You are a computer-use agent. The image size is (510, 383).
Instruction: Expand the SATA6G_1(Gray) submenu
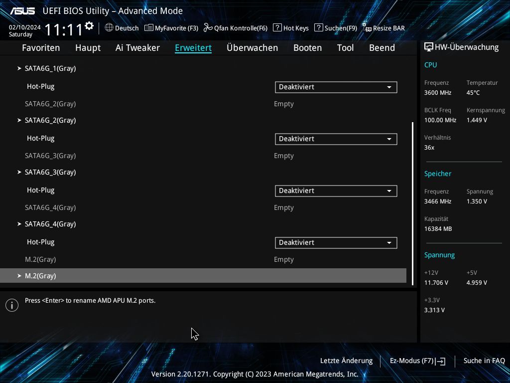coord(50,68)
